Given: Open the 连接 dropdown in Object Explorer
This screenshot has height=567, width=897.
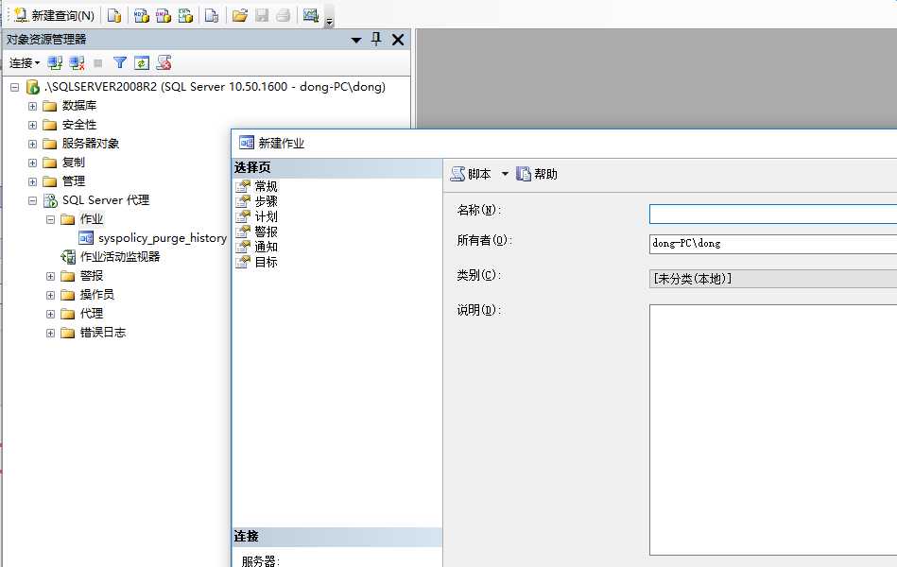Looking at the screenshot, I should click(25, 63).
